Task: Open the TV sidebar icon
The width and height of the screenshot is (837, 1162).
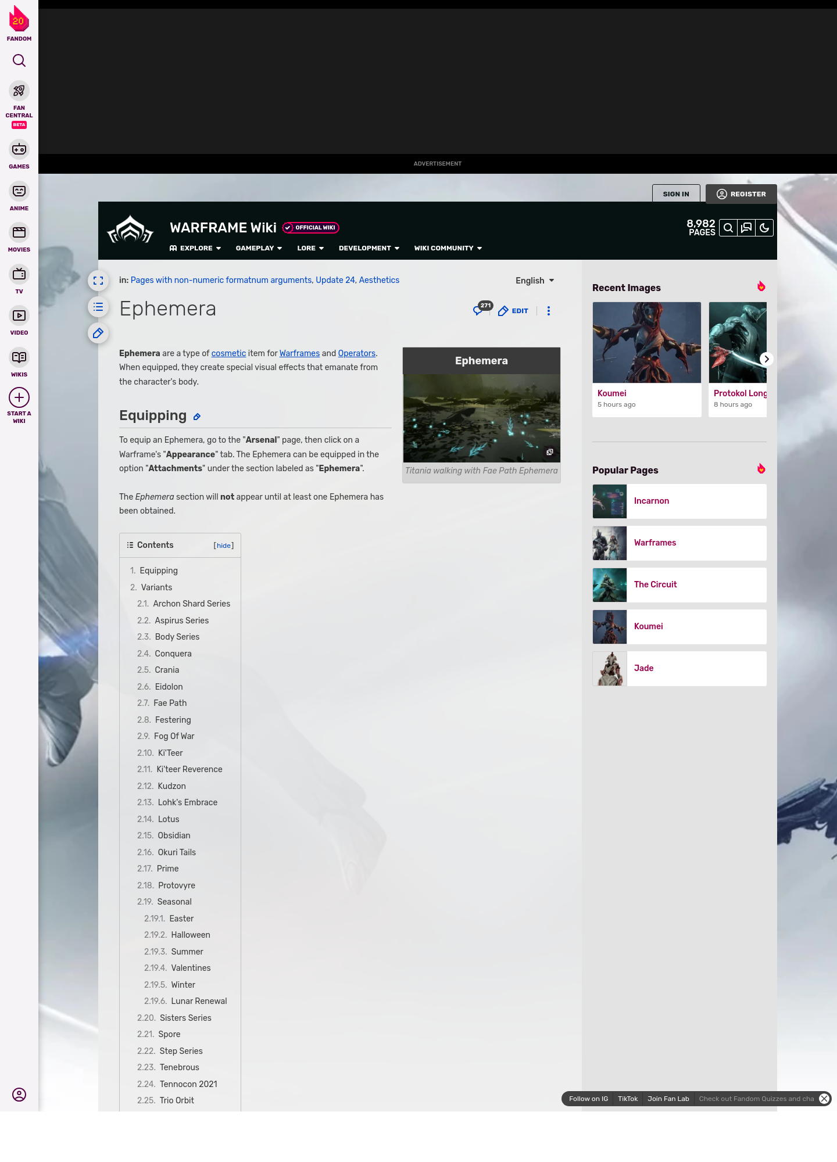Action: click(x=19, y=274)
